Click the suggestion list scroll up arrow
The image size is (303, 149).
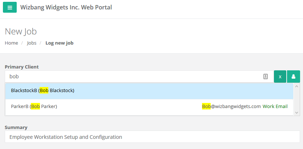297,86
